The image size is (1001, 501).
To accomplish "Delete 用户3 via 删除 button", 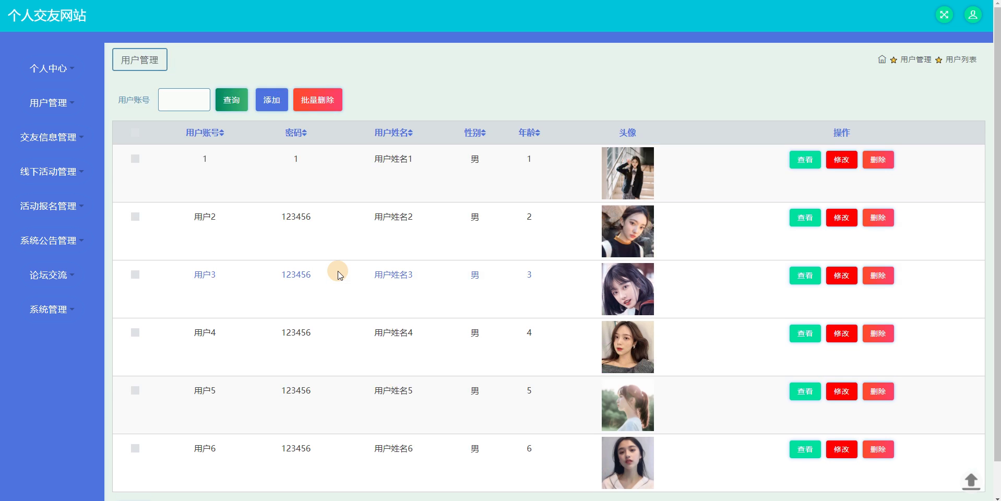I will click(878, 276).
